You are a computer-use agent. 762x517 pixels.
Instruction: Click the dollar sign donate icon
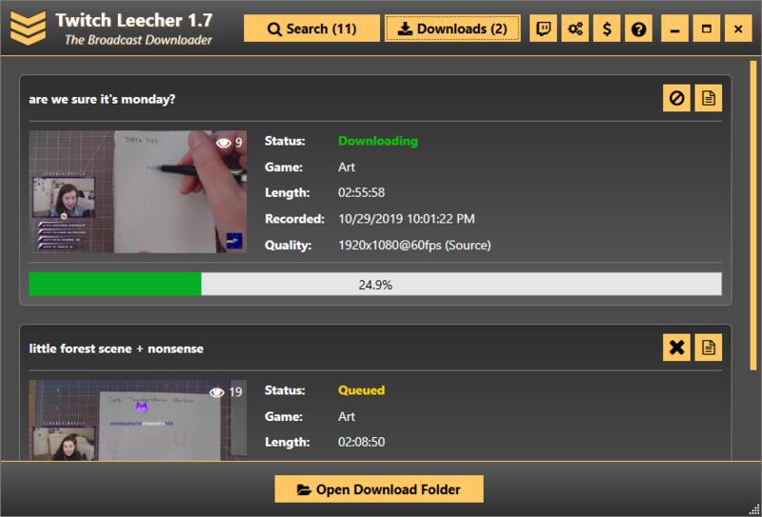coord(607,29)
